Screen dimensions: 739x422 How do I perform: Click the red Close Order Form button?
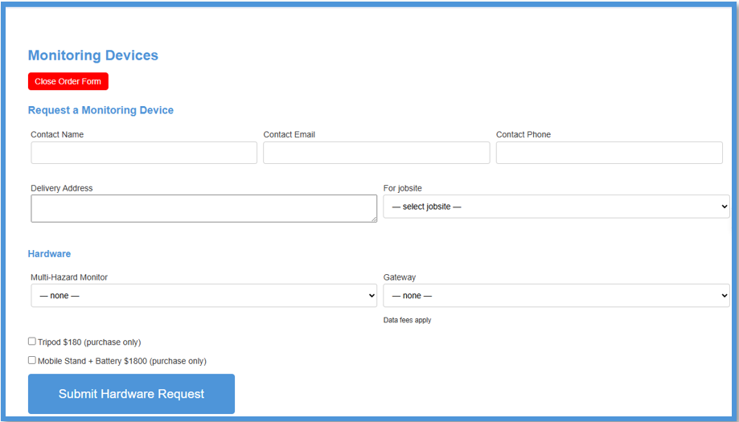[68, 81]
